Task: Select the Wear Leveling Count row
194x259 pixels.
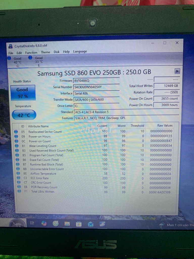Action: [94, 145]
